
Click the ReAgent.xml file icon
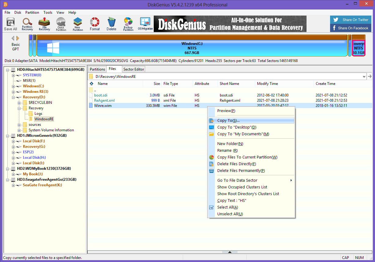[91, 100]
